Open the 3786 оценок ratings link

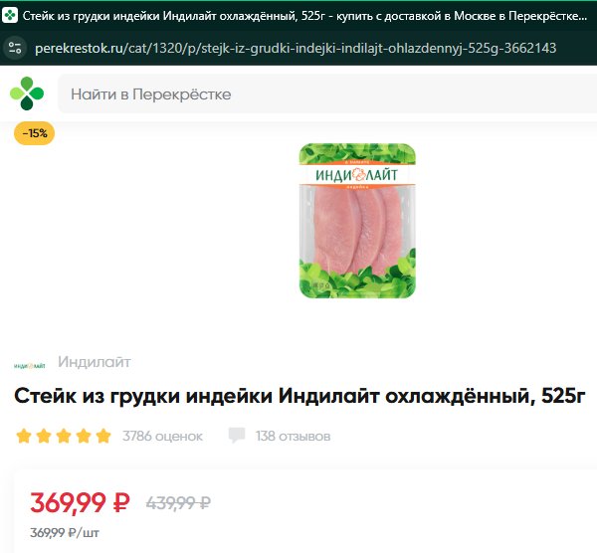tap(162, 436)
